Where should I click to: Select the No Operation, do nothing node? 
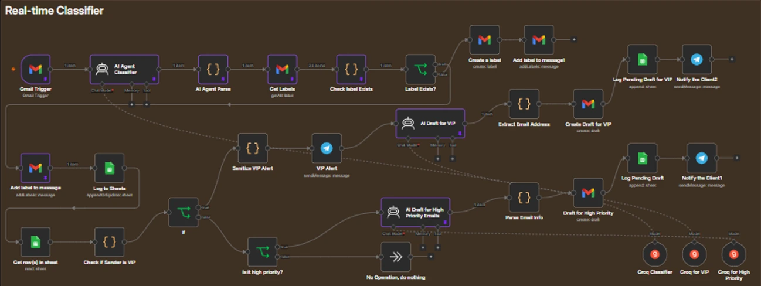pos(396,257)
